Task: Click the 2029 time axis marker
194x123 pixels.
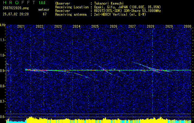Action: (x=169, y=26)
